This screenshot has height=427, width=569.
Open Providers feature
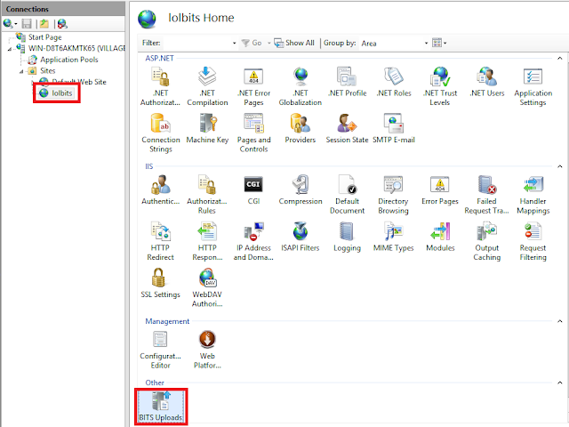point(301,129)
